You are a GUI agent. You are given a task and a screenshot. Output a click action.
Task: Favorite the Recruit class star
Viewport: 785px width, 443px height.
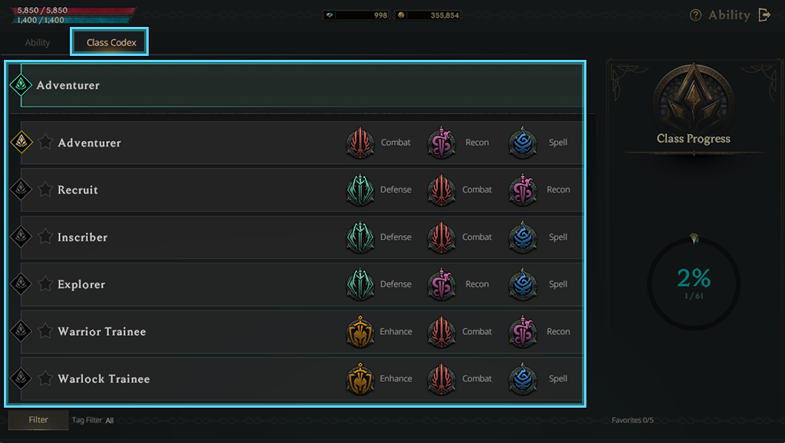[x=46, y=189]
